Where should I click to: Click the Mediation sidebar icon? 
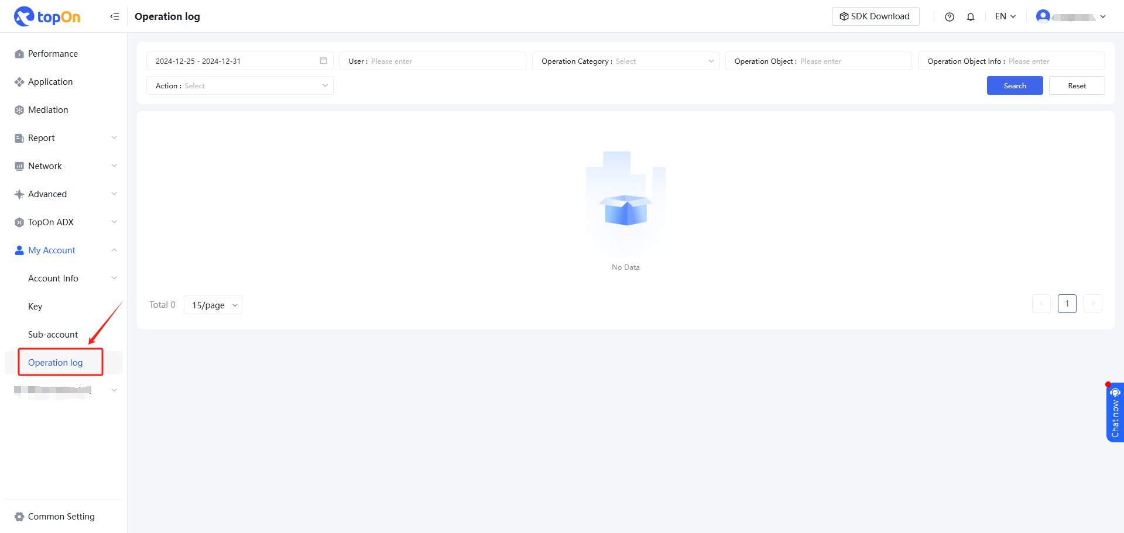pos(18,109)
